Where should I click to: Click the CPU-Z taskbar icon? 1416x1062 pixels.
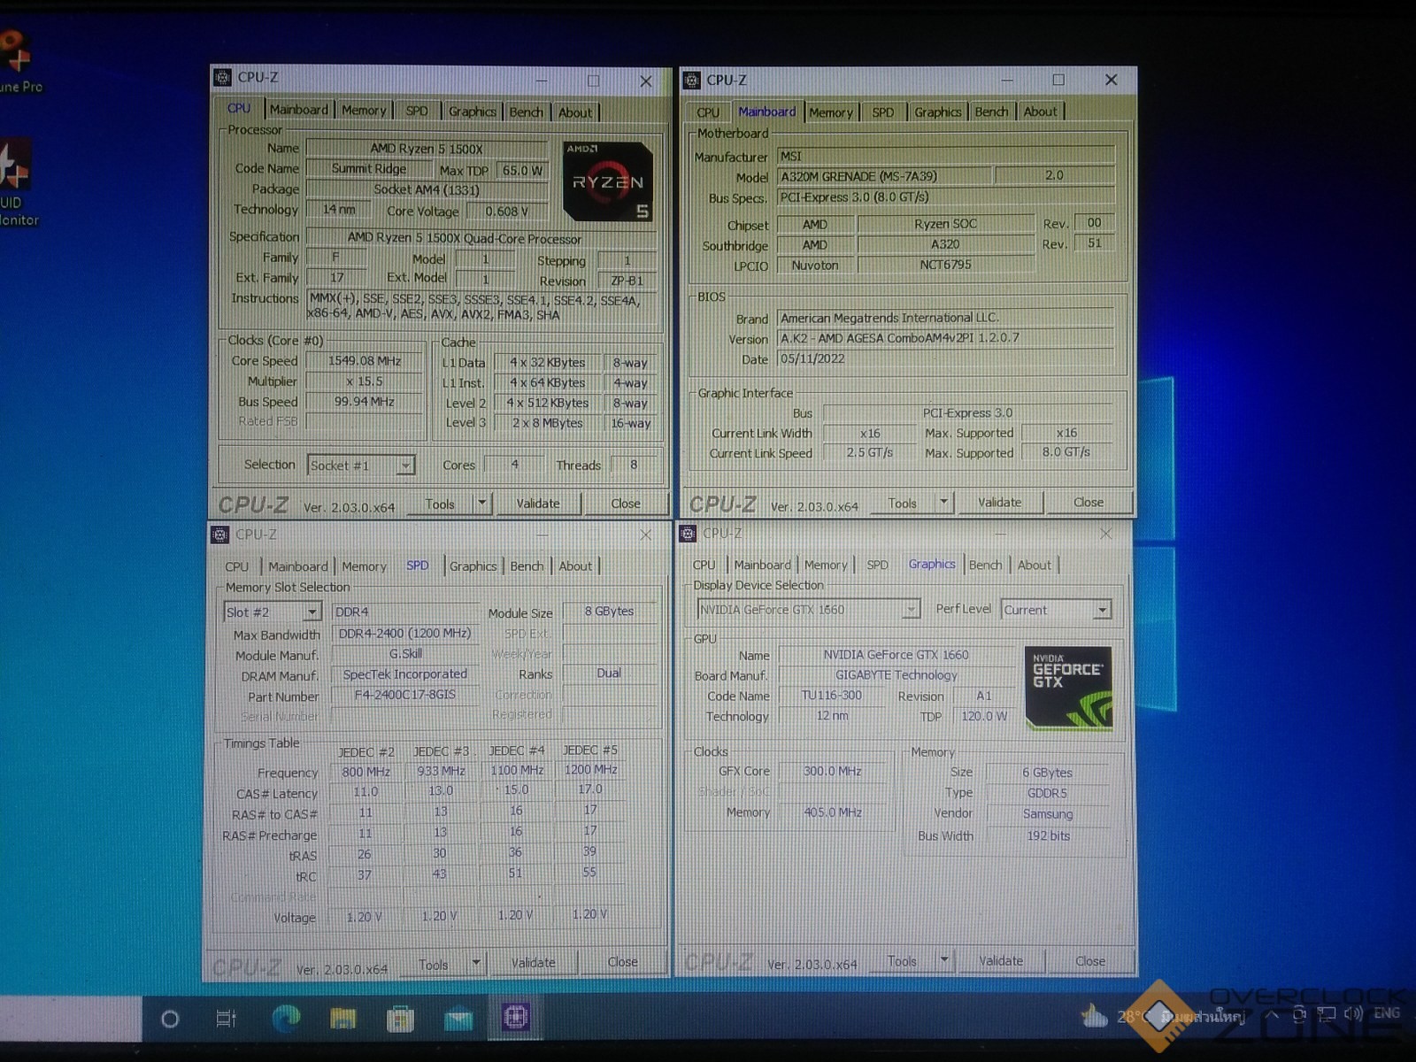tap(516, 1017)
